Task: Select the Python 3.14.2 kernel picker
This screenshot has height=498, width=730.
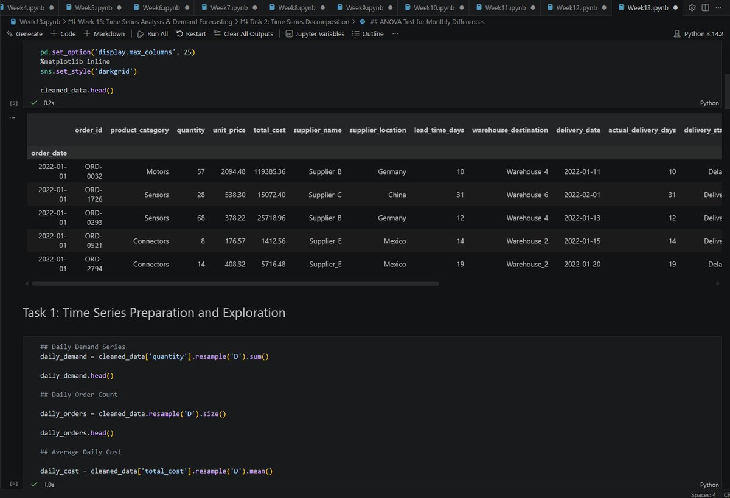Action: pos(698,34)
